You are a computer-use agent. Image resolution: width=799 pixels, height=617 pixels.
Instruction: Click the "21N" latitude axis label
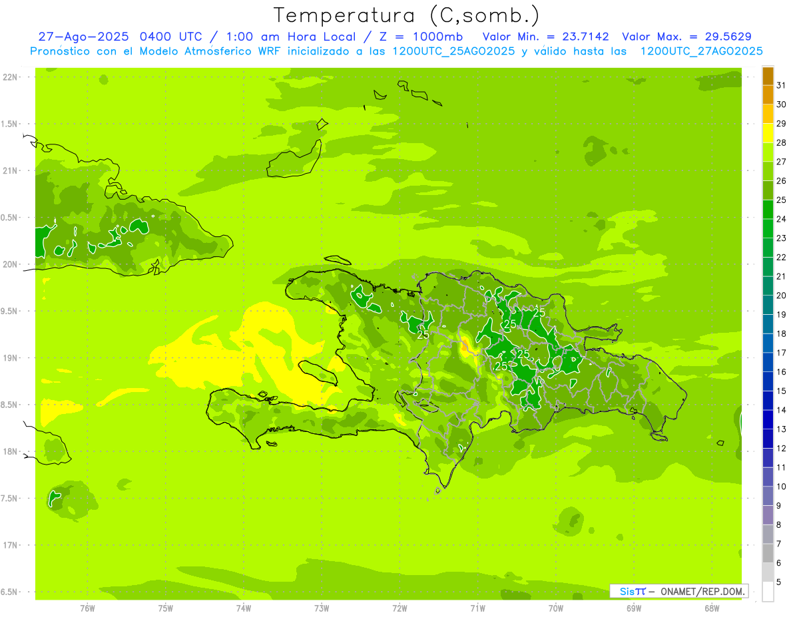(9, 170)
